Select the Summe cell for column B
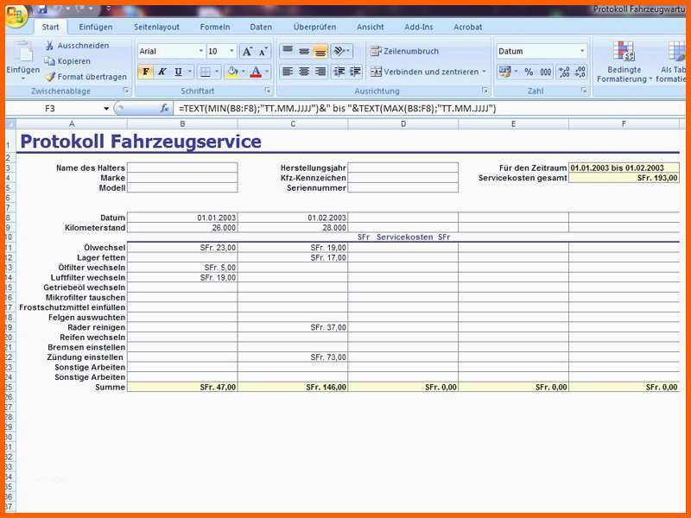 pyautogui.click(x=183, y=387)
